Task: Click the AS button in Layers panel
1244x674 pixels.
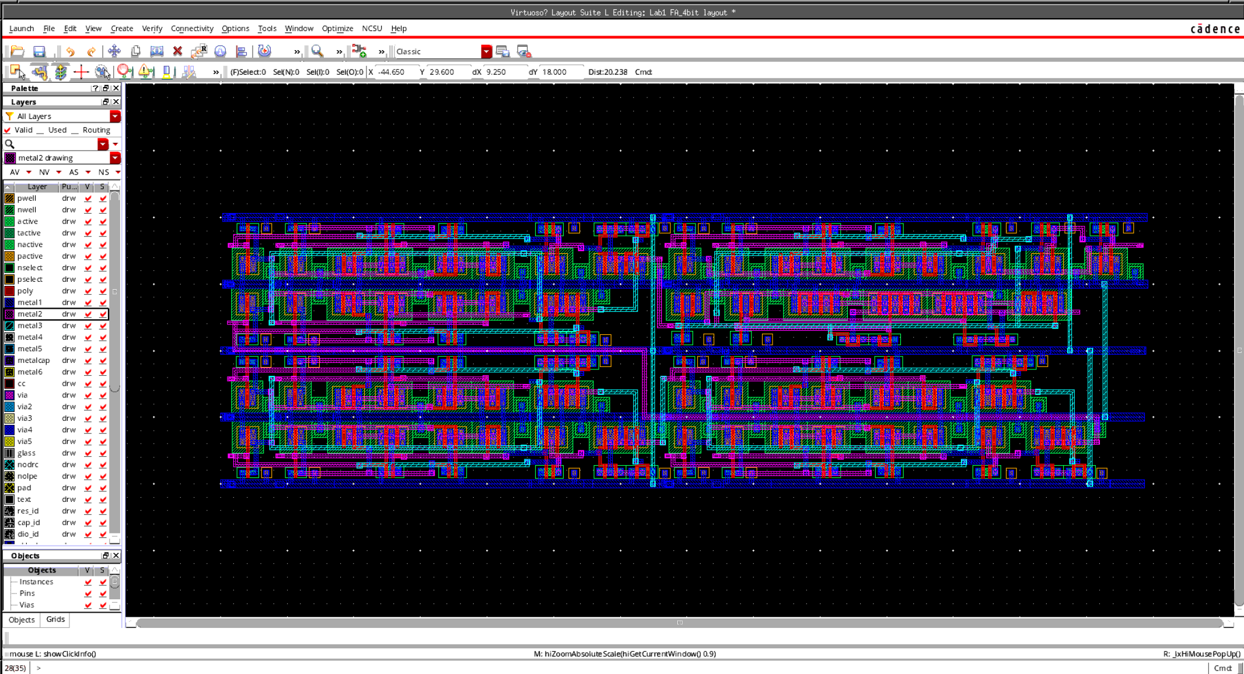Action: pos(74,172)
